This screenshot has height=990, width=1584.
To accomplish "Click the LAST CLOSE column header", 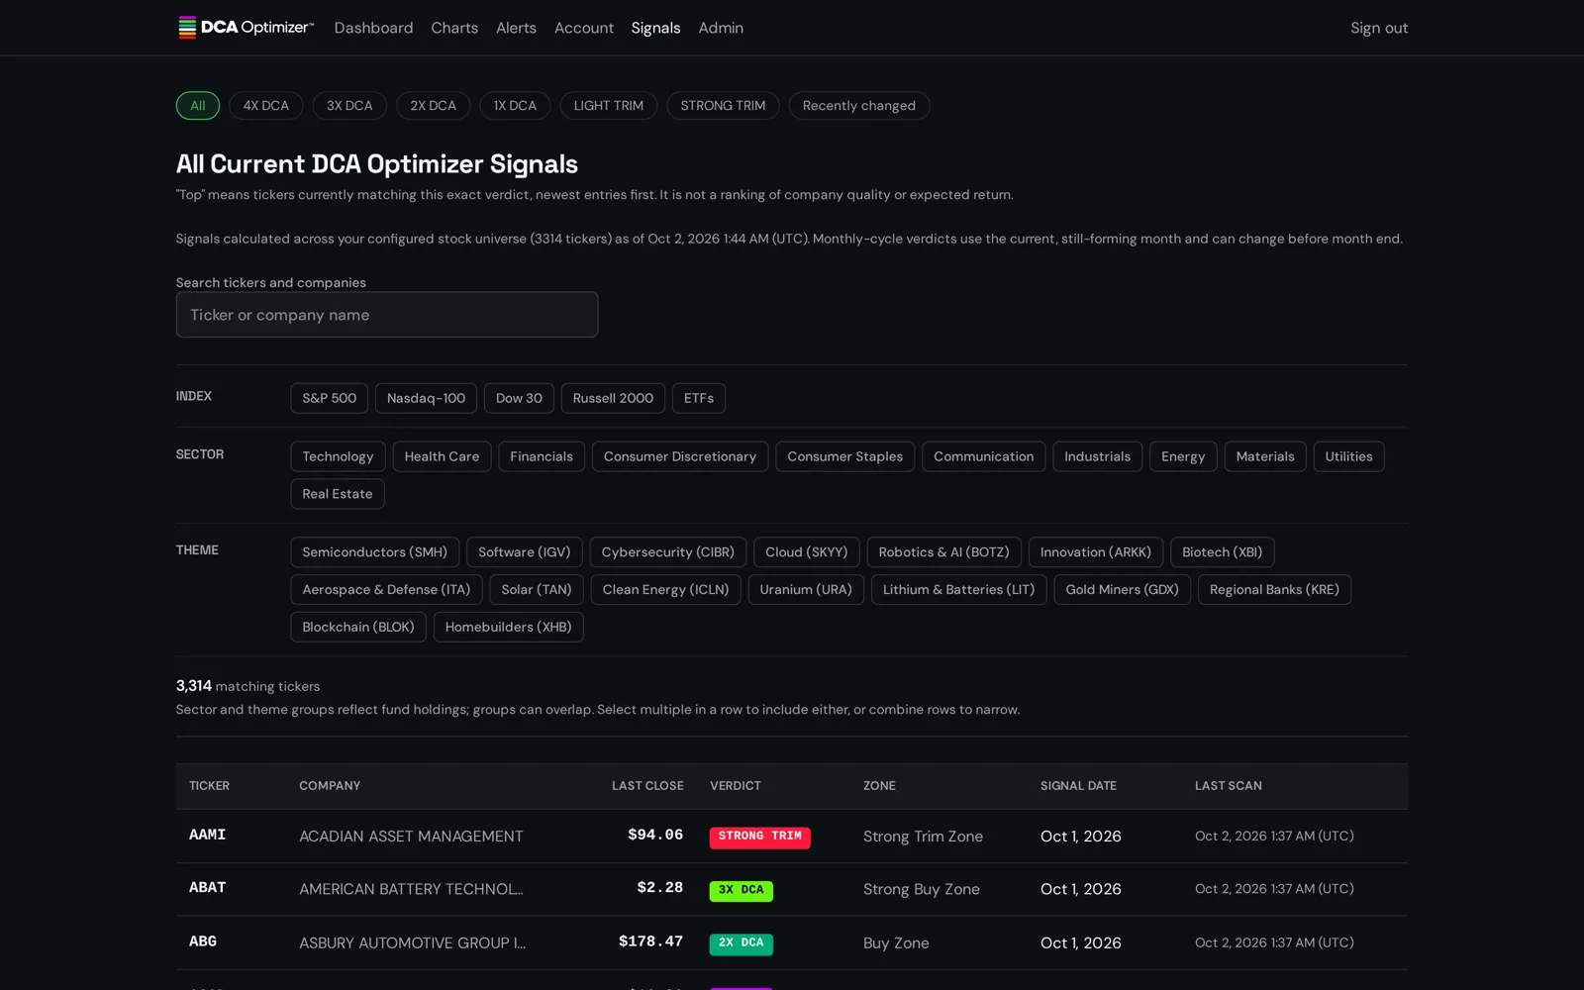I will point(647,786).
